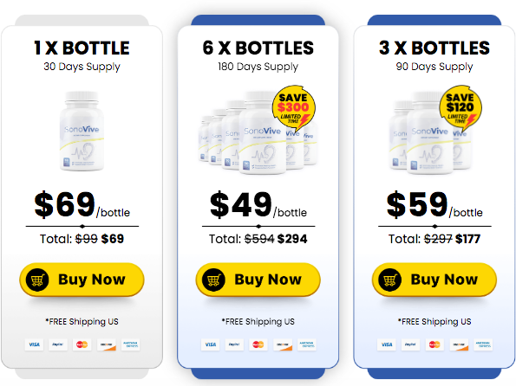Click the cart icon in the 6 bottles Buy Now button
Viewport: 516px width, 386px height.
tap(213, 280)
